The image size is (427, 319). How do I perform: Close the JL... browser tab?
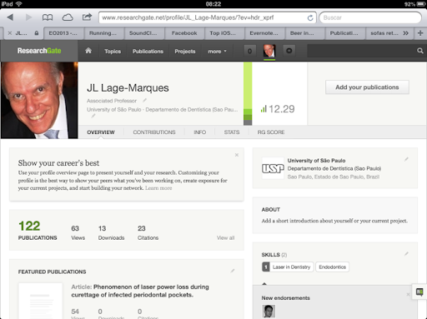10,33
